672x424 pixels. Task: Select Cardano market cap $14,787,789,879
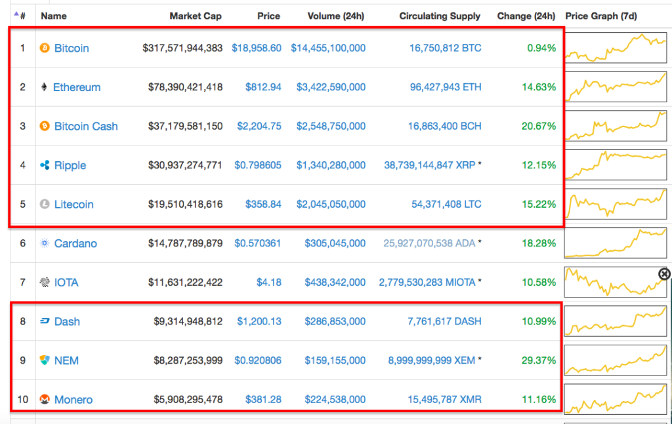tap(185, 243)
